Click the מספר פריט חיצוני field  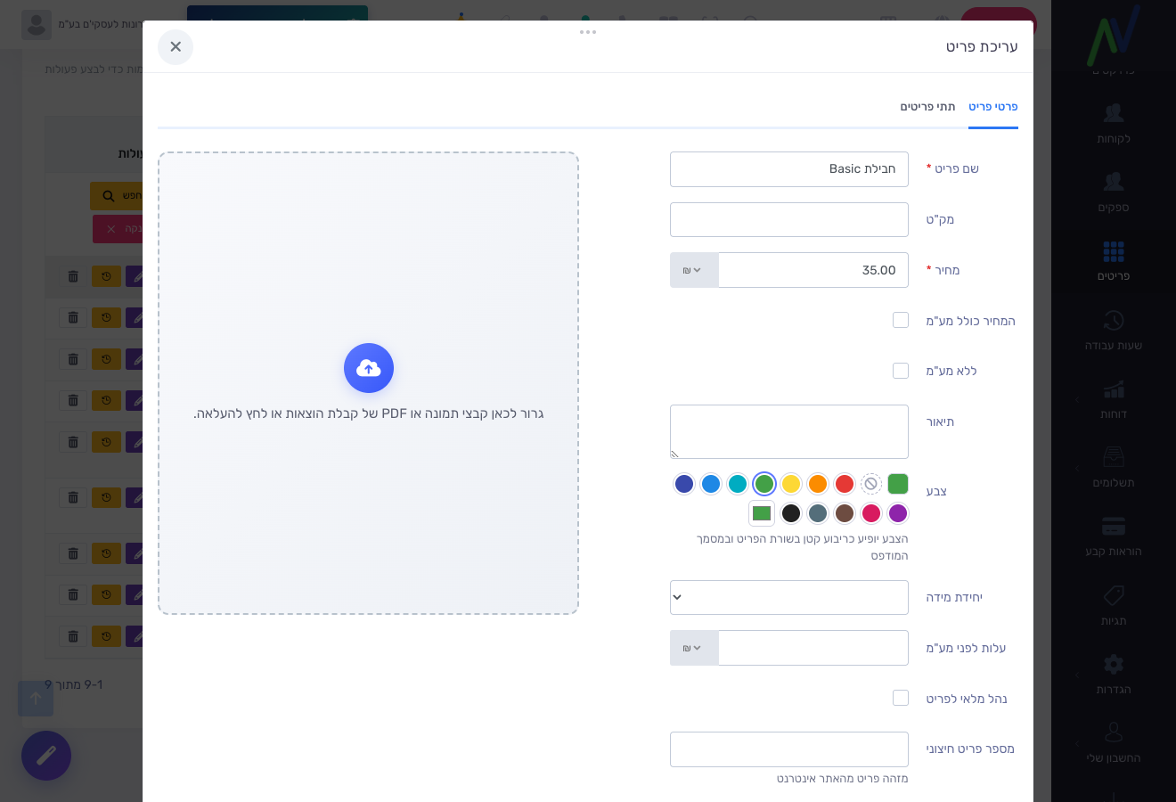click(x=789, y=749)
